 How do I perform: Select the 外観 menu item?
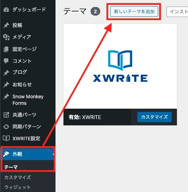[28, 154]
